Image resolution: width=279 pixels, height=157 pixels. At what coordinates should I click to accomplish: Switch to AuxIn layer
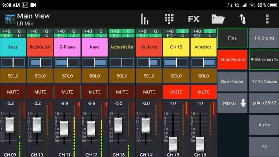tap(264, 125)
